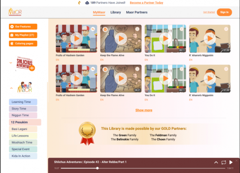The image size is (240, 173).
Task: Click the top-row You Do It title
Action: coord(150,55)
